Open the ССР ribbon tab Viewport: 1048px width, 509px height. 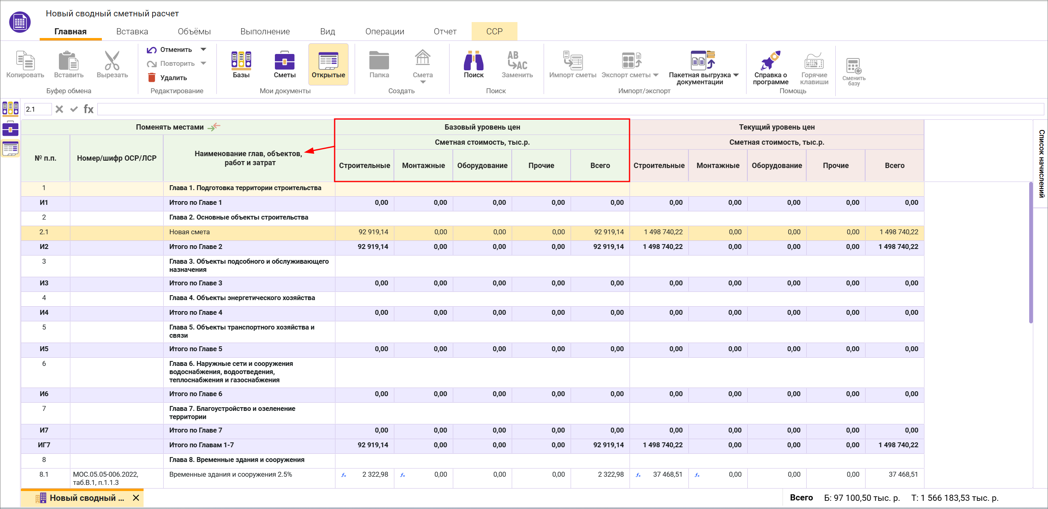[494, 31]
